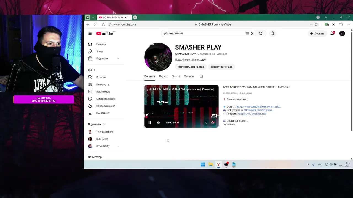Open File Explorer from the taskbar
The width and height of the screenshot is (353, 198).
211,164
